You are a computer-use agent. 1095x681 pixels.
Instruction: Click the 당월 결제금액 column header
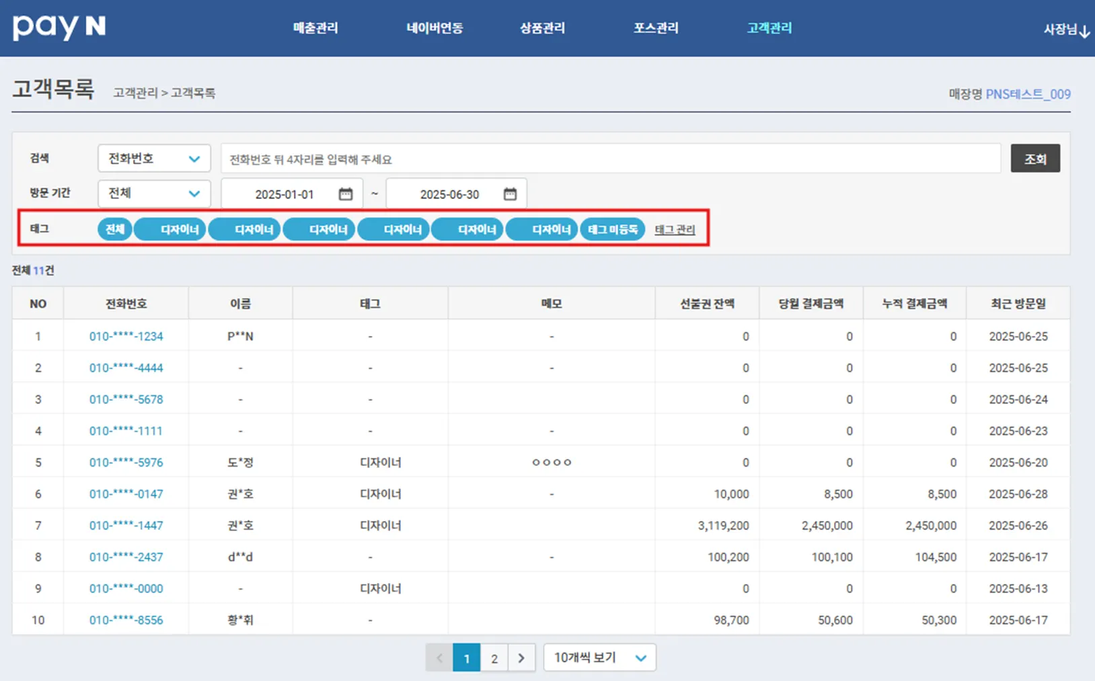pos(811,304)
